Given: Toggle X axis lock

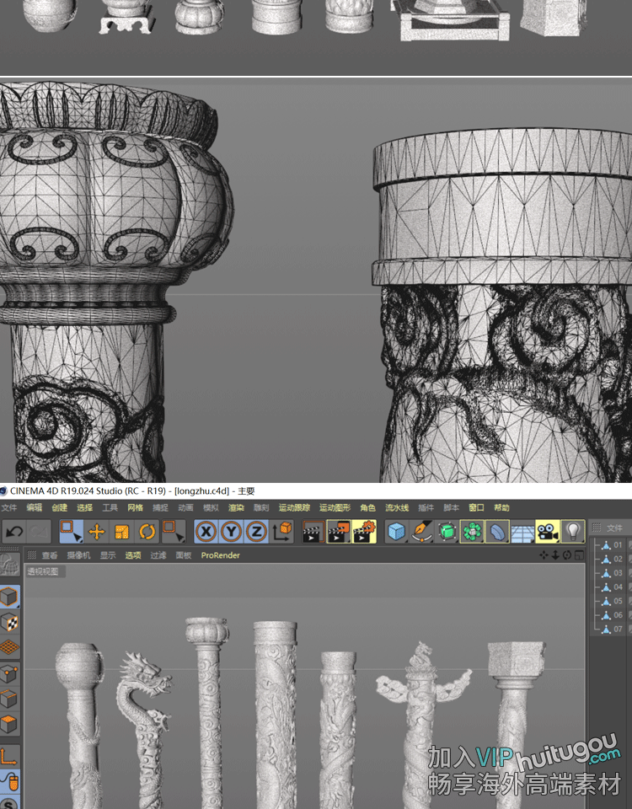Looking at the screenshot, I should [x=206, y=532].
